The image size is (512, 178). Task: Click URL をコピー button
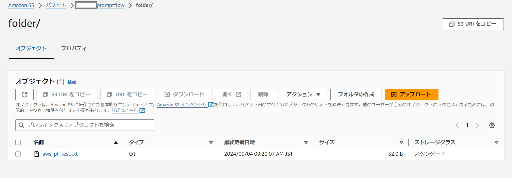128,95
